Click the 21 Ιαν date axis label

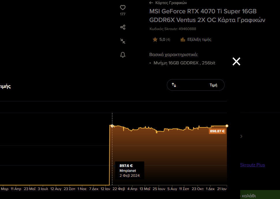(222, 189)
